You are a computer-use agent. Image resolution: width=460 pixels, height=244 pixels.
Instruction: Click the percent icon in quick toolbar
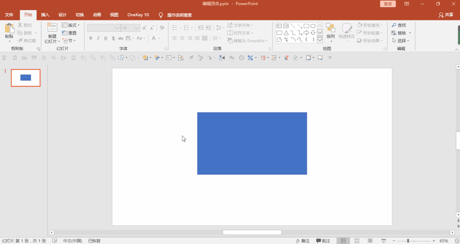click(250, 58)
